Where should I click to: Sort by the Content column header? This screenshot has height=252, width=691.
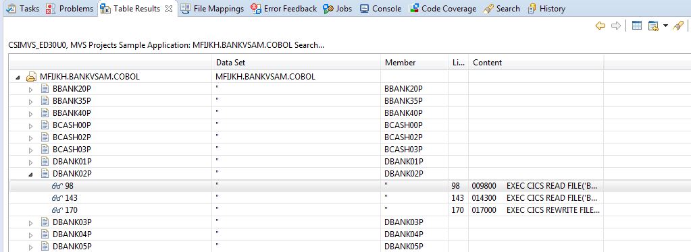[536, 63]
